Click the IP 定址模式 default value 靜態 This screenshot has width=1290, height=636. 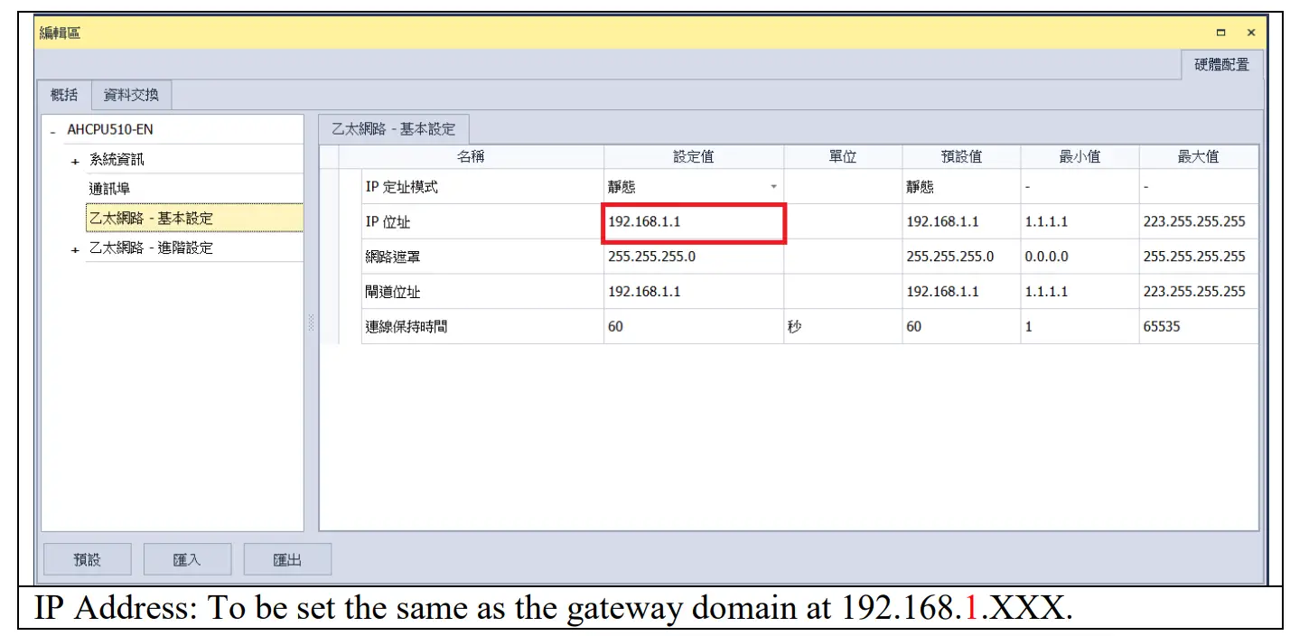point(961,187)
